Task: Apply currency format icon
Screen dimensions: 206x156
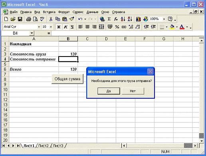Action: pos(110,27)
